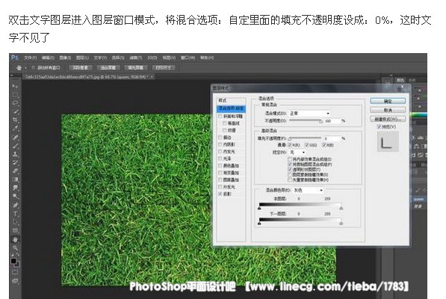Select the Rectangular Marquee tool
The image size is (446, 299).
15,94
